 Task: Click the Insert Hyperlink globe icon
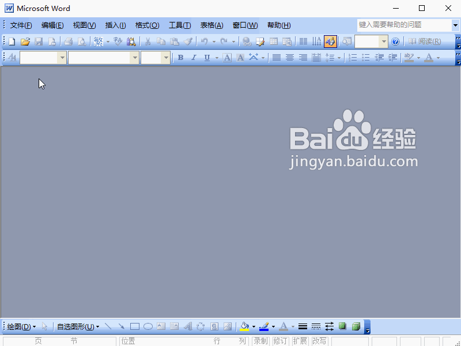[x=247, y=42]
